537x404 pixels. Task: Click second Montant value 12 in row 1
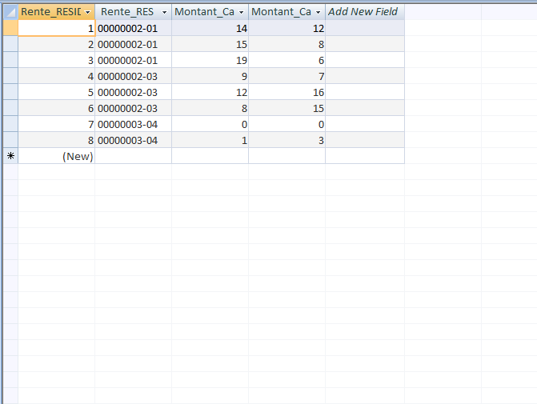coord(287,28)
